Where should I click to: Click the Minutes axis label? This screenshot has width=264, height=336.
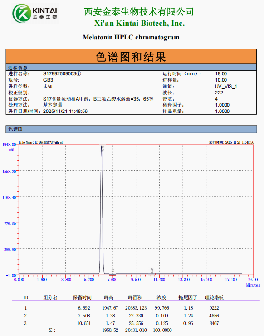253,285
